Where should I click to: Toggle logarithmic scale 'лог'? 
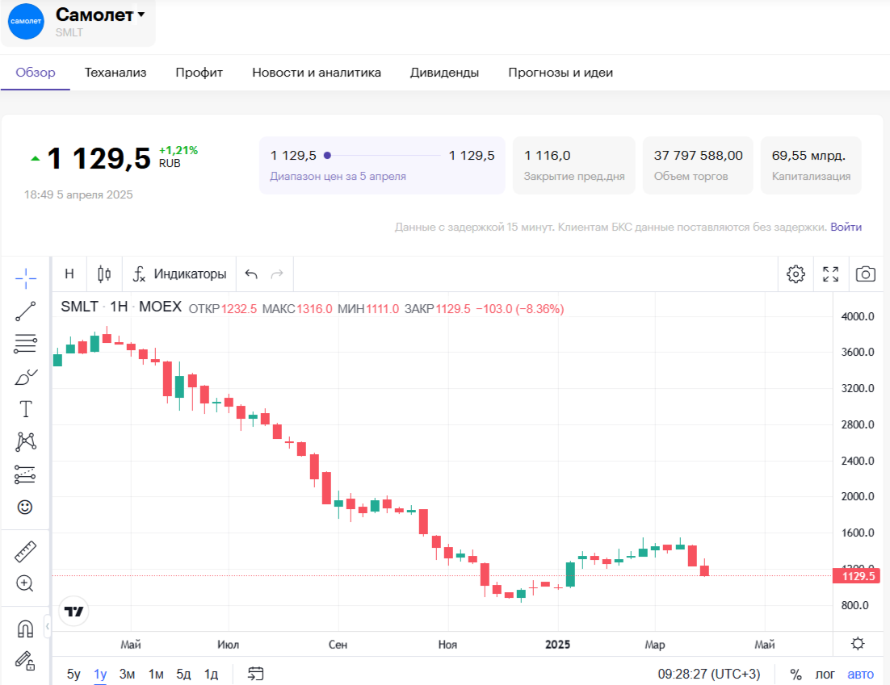coord(825,675)
